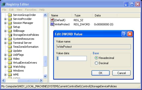Close the Edit DWORD Value dialog
The width and height of the screenshot is (142, 90).
130,34
